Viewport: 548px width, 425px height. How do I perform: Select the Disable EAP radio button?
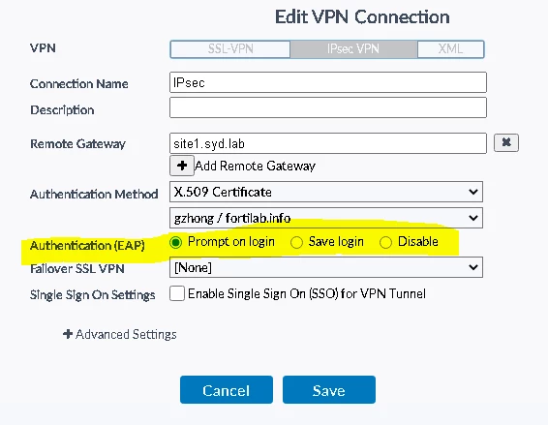pos(385,242)
